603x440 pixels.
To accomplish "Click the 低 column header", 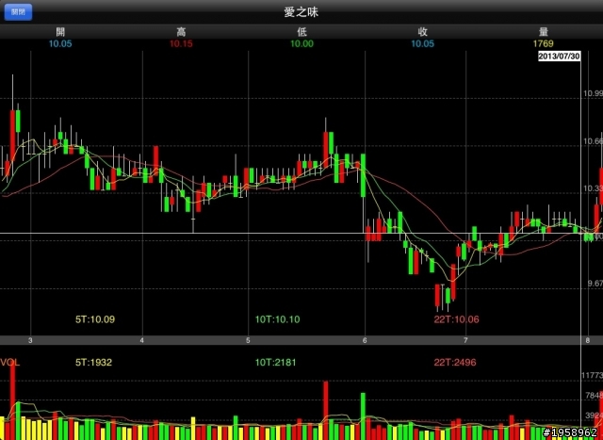I will point(301,32).
